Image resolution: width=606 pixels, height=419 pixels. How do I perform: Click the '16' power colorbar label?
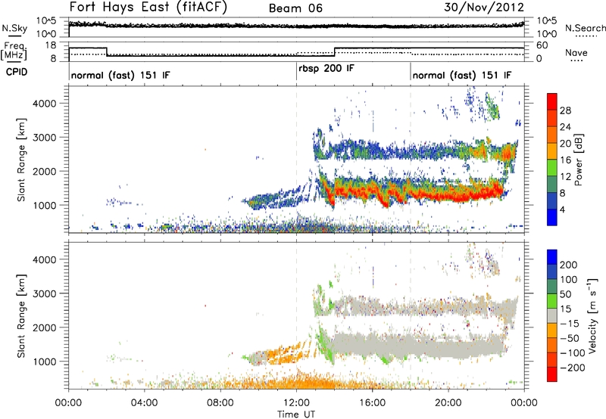[565, 160]
